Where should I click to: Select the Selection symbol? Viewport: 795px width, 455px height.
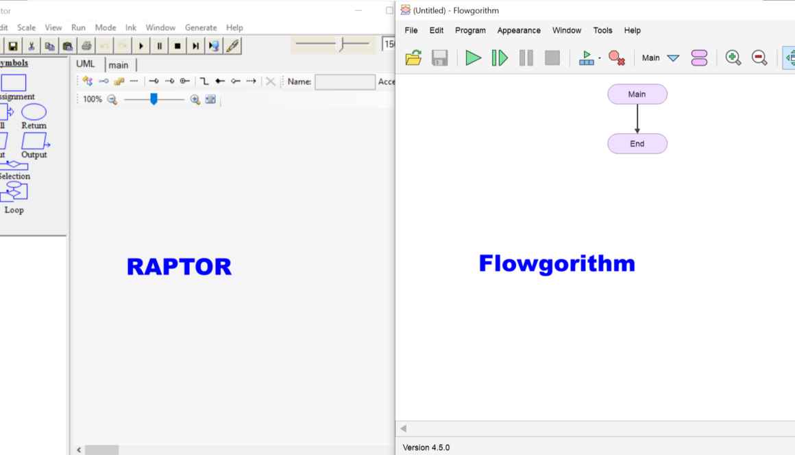click(14, 165)
